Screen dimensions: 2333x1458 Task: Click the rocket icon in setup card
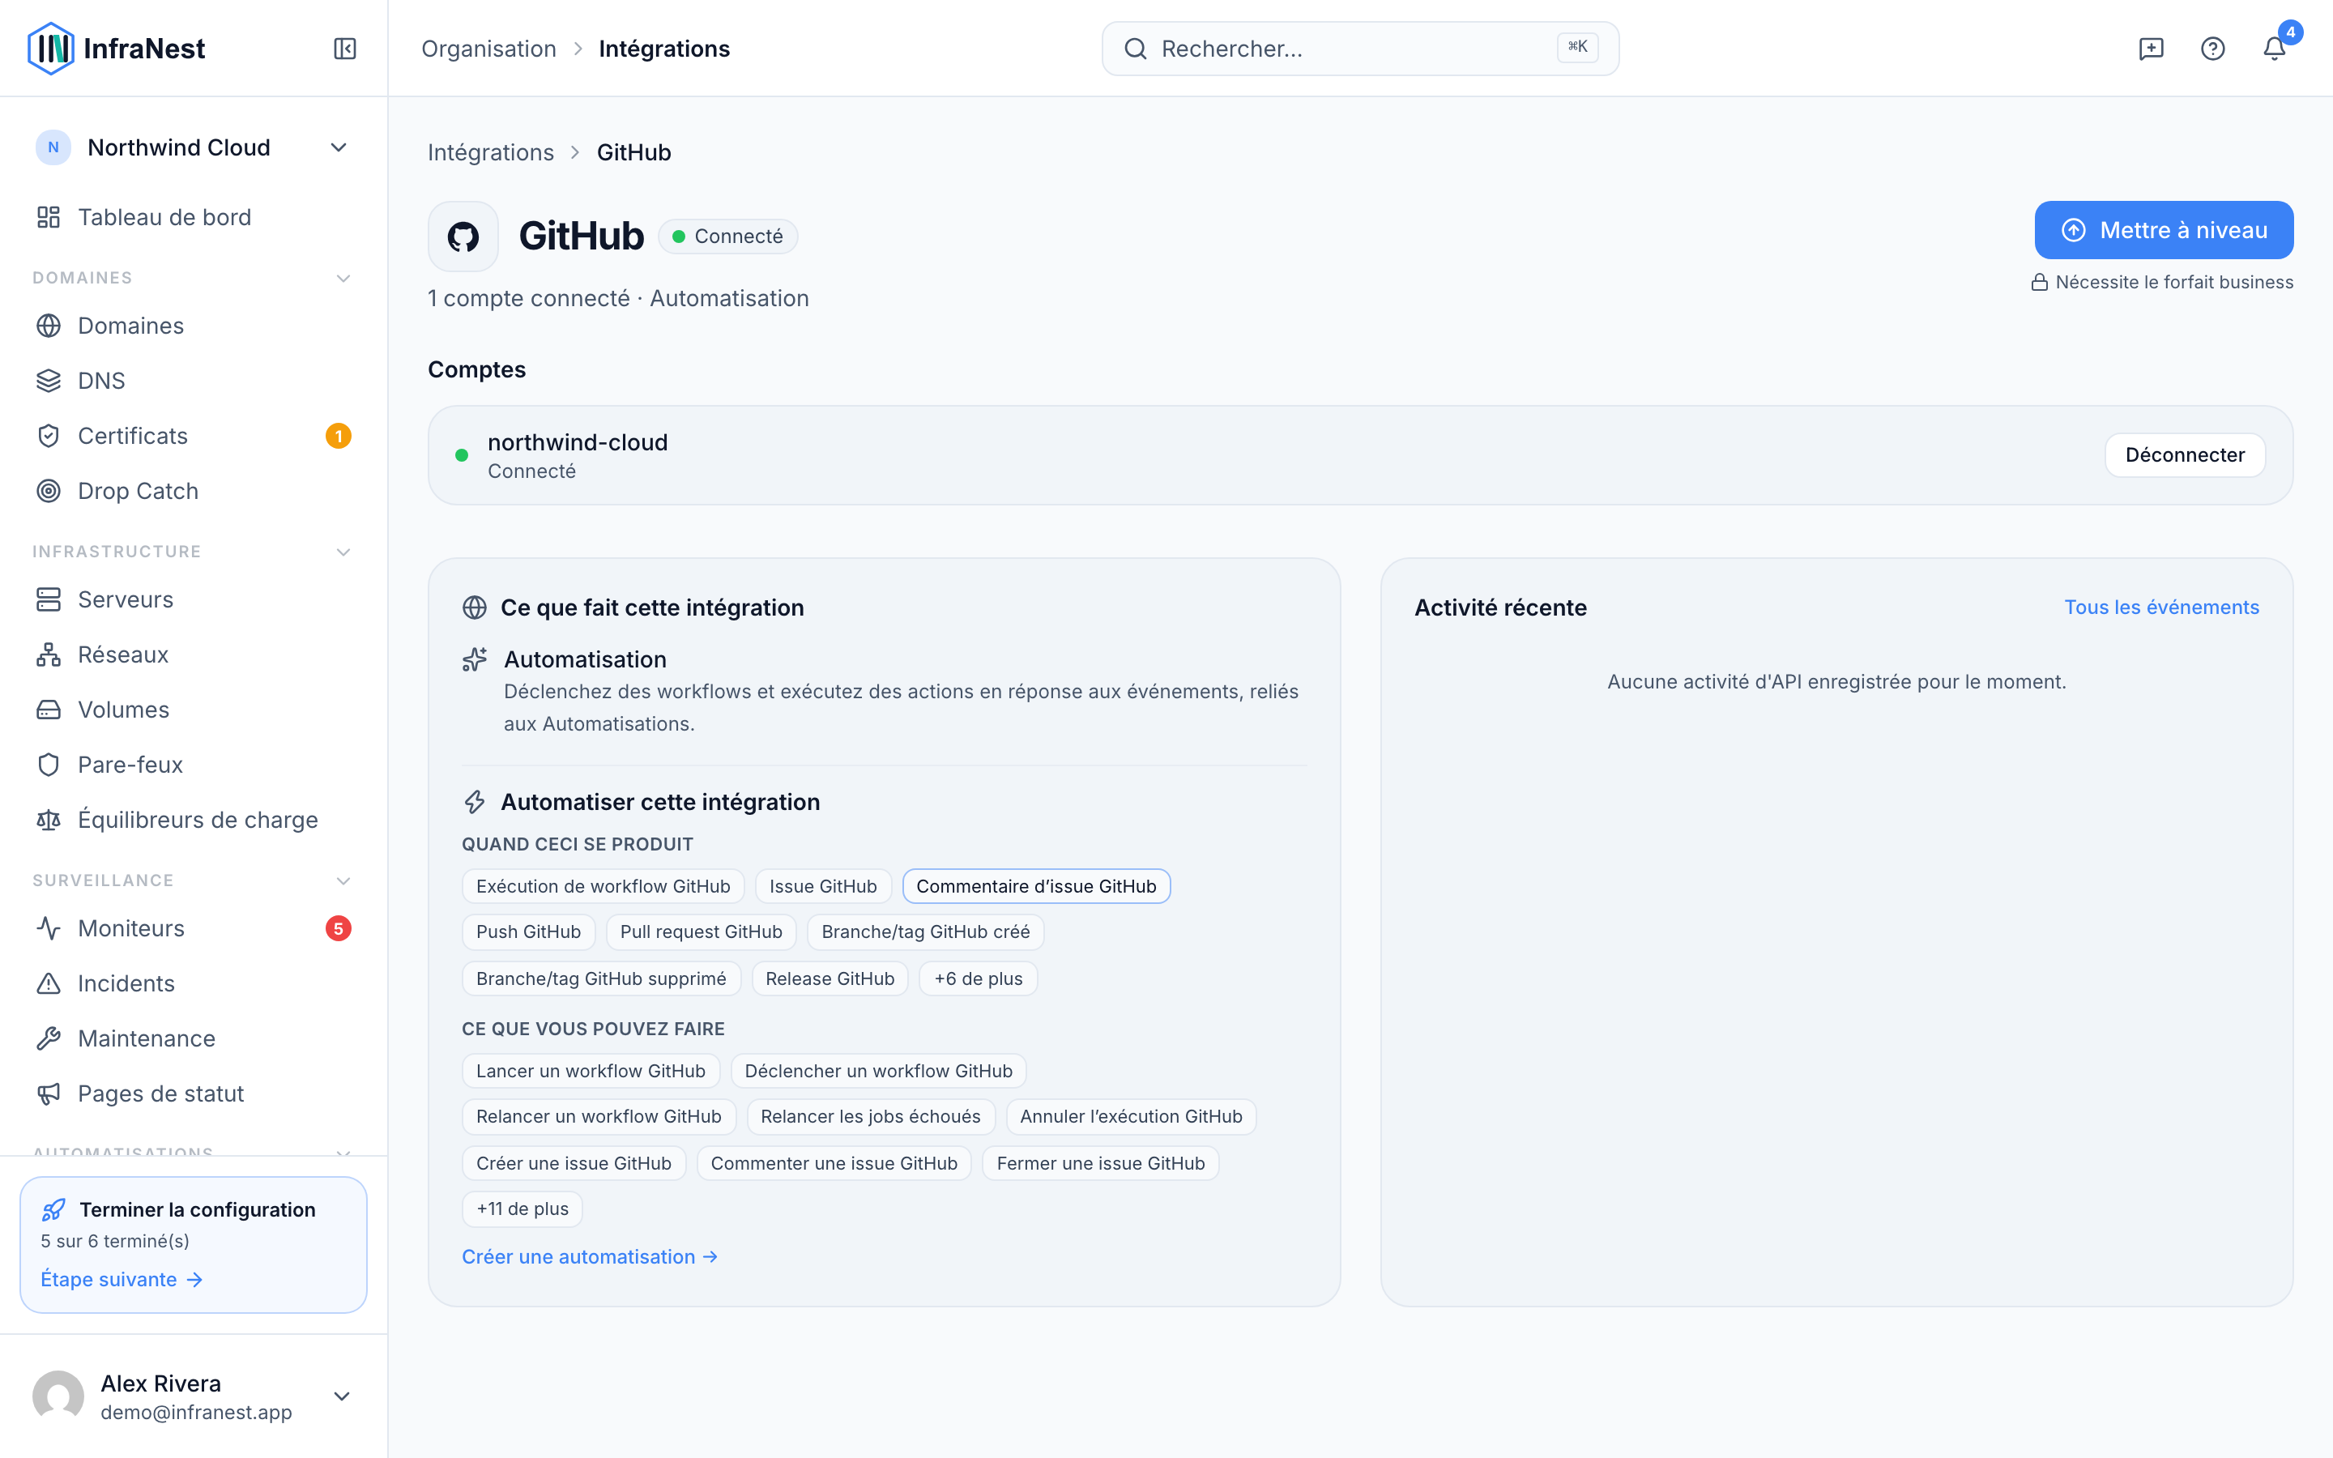click(x=54, y=1209)
